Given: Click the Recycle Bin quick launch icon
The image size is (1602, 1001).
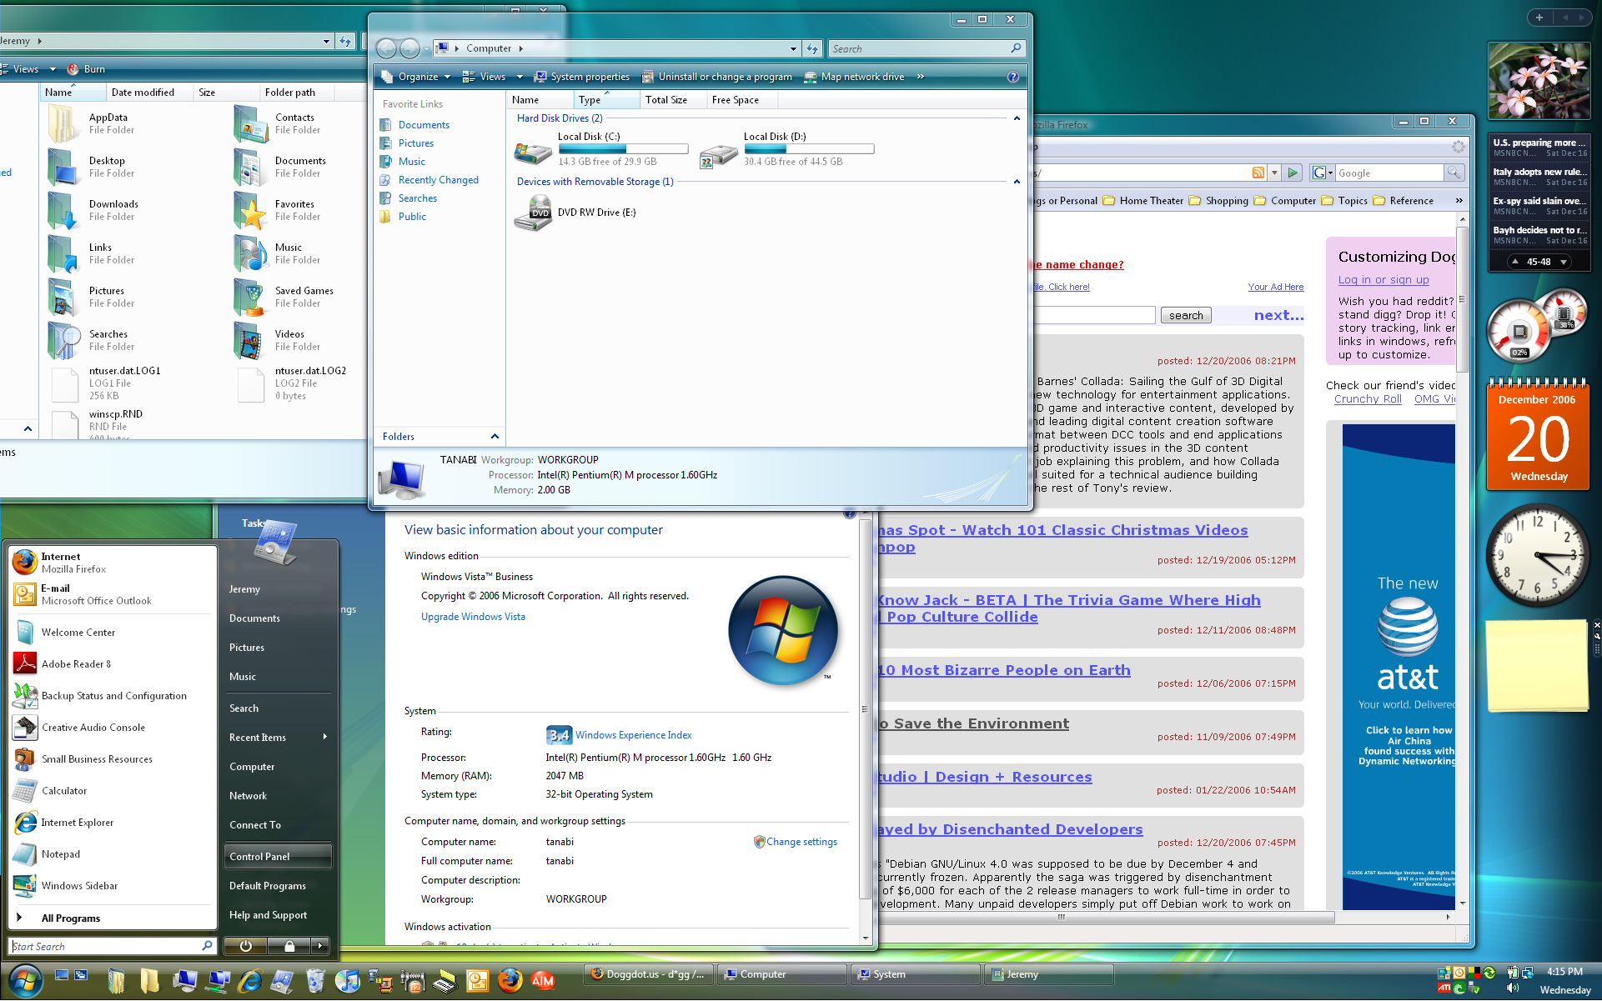Looking at the screenshot, I should click(314, 980).
